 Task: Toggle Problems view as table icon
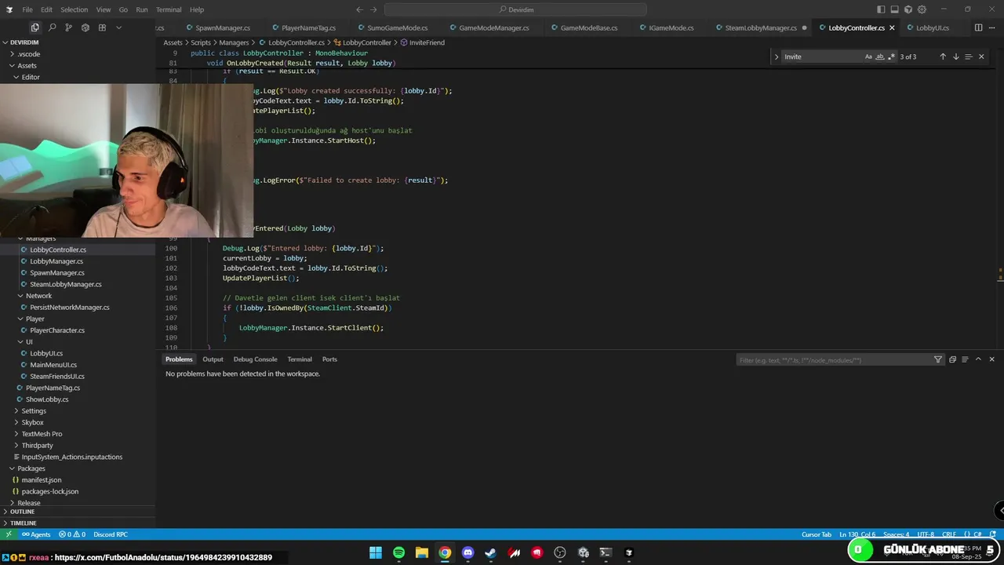pyautogui.click(x=965, y=359)
